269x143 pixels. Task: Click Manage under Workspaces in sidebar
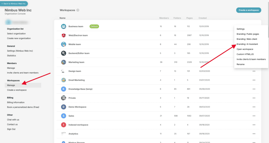11,85
